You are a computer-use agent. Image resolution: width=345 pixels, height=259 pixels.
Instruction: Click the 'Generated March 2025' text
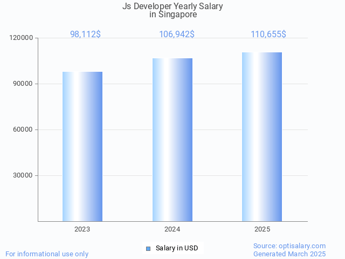(289, 254)
